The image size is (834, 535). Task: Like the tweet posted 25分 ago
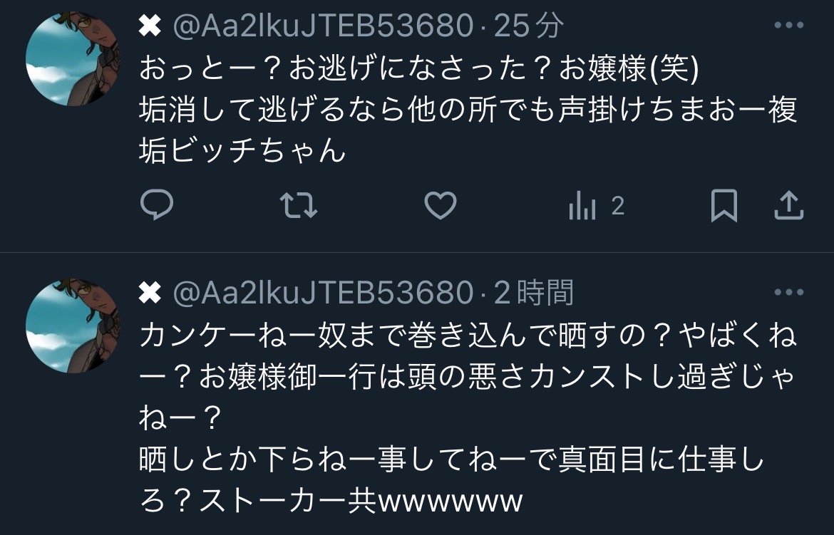click(441, 205)
